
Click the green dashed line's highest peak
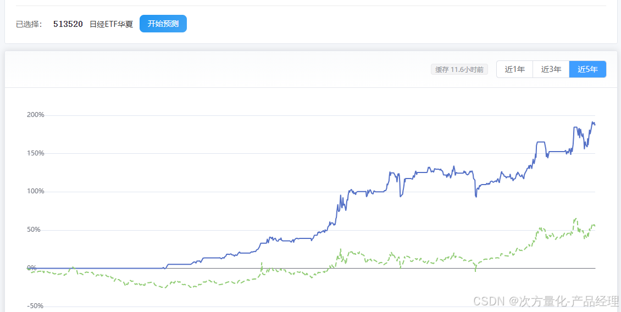576,218
